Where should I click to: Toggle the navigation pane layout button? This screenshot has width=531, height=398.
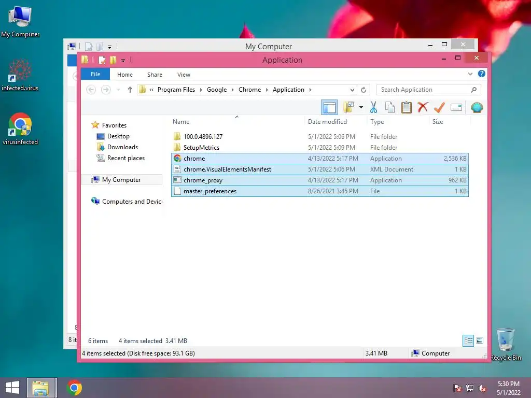click(329, 108)
